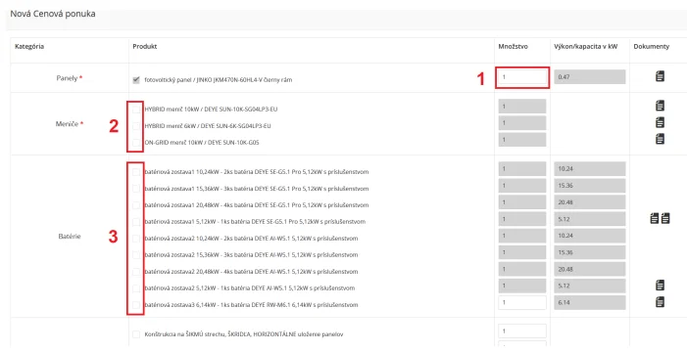687x353 pixels.
Task: Select batériová zostava2 20,48kW checkbox
Action: 136,272
